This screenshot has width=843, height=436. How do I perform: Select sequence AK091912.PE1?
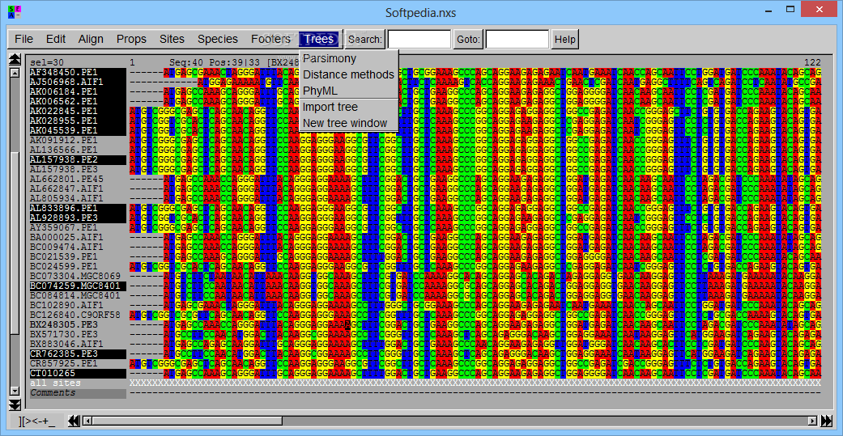tap(78, 140)
